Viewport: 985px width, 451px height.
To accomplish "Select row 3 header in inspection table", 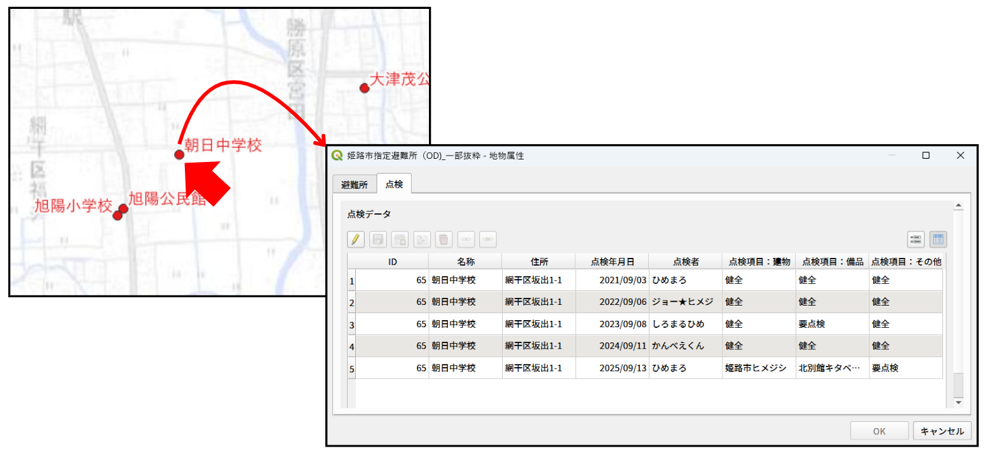I will tap(351, 325).
